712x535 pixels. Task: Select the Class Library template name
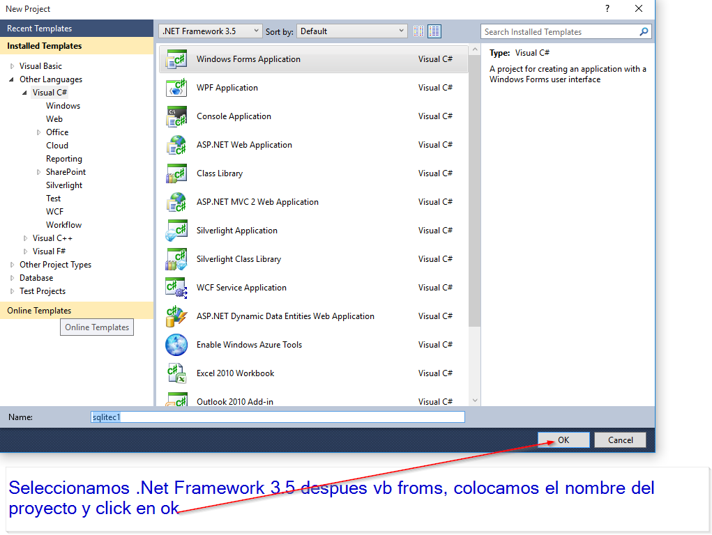(x=220, y=173)
